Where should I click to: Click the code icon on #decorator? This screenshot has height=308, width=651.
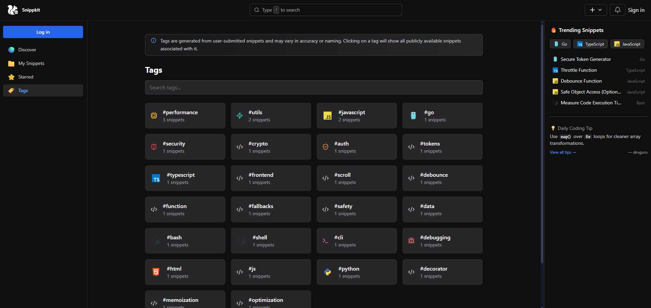(x=411, y=272)
